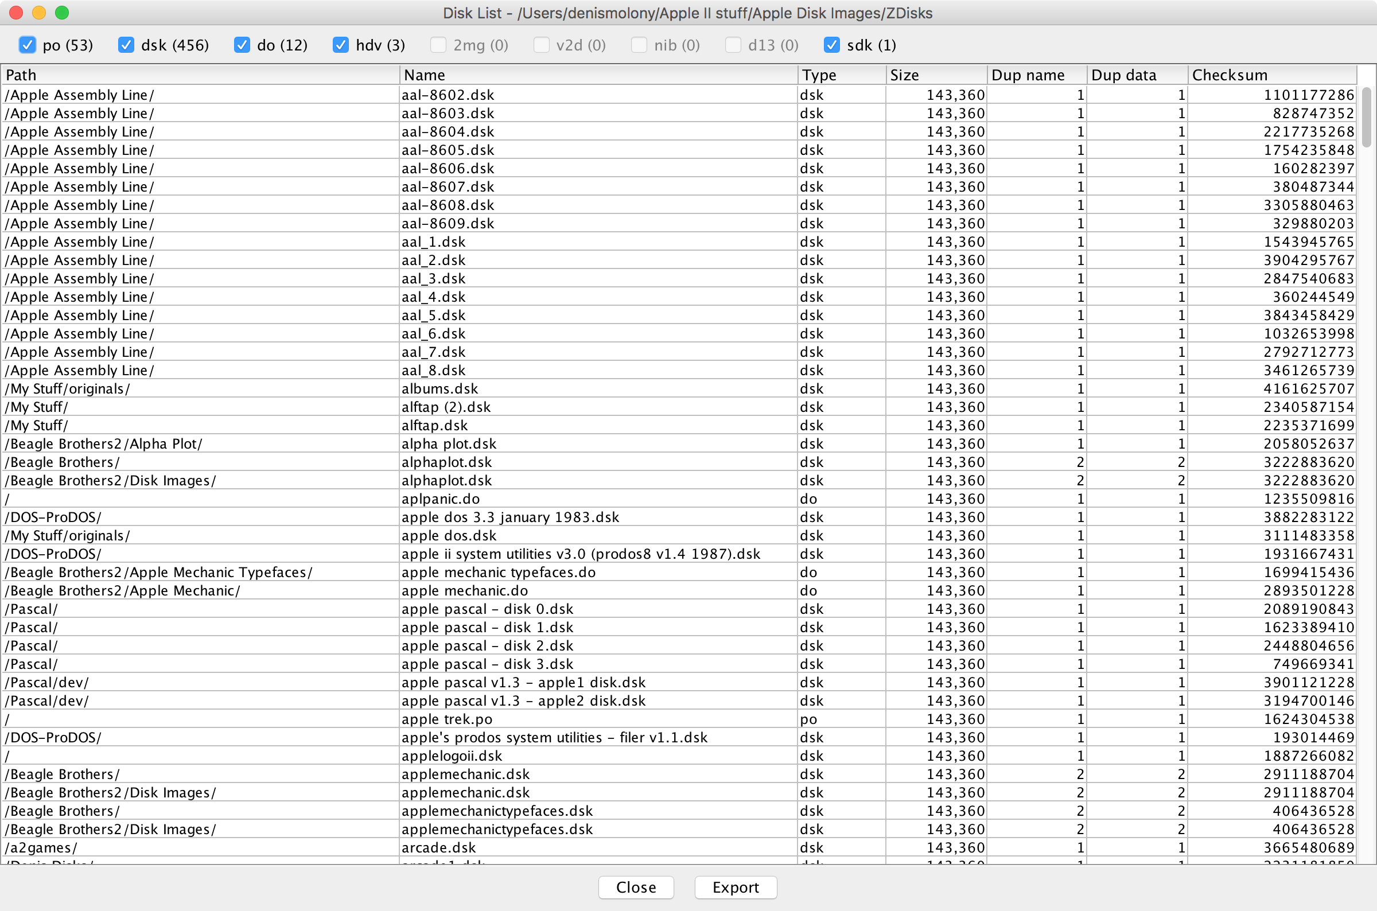Click the po type cell of apple trek.po
This screenshot has width=1377, height=911.
842,719
